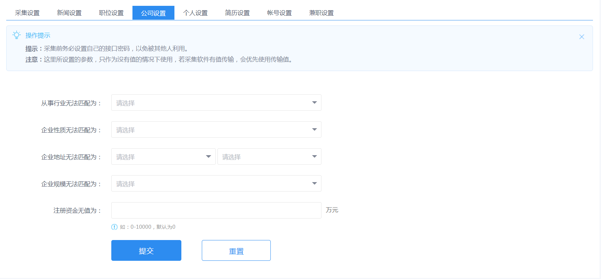Switch to the 采集设置 tab
Viewport: 601px width, 279px height.
point(27,13)
